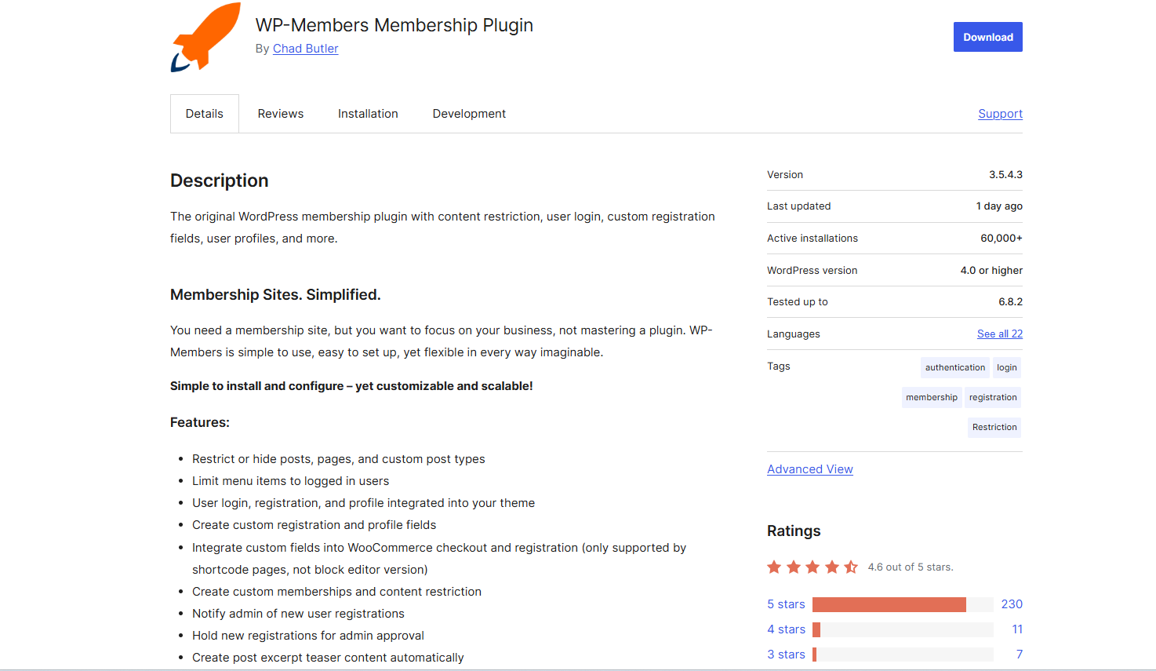Click the 60,000+ active installations value
Screen dimensions: 1156x671
1002,239
